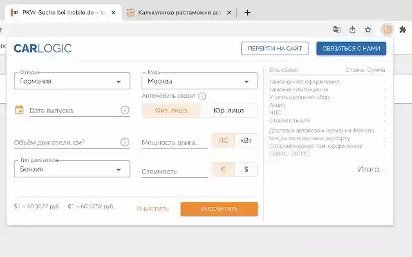The height and width of the screenshot is (257, 412).
Task: Click the calendar icon next to Дата выпуска
Action: pos(19,110)
